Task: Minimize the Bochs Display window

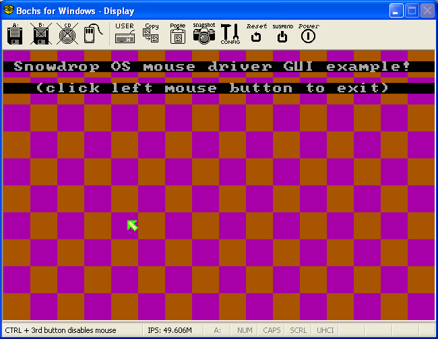Action: coord(396,11)
